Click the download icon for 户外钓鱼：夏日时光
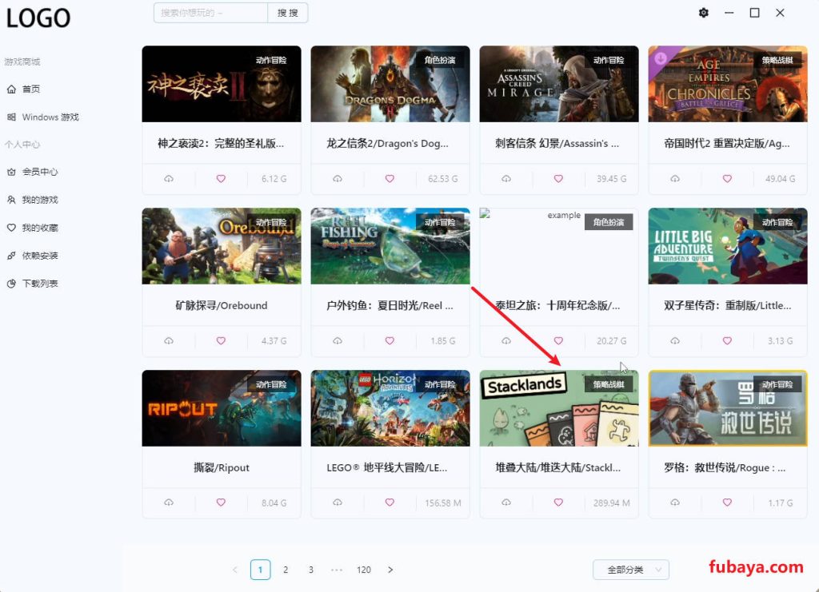Screen dimensions: 819x592 (x=338, y=340)
